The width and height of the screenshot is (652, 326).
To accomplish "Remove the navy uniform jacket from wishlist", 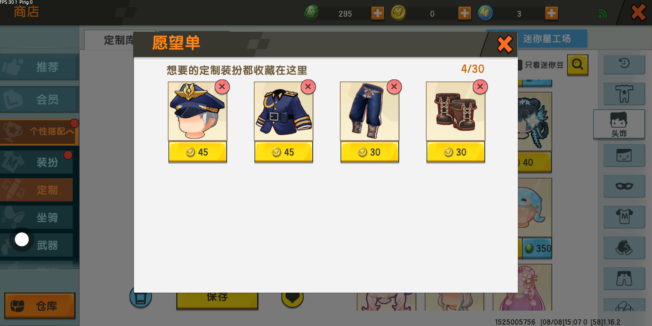I will 308,87.
